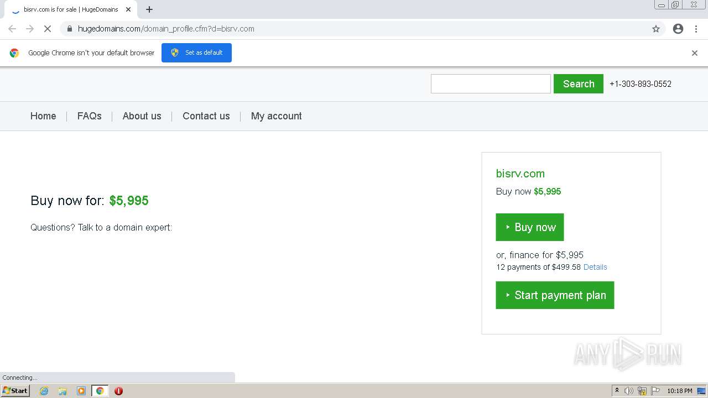Open network status tray icon
The height and width of the screenshot is (398, 708).
(642, 391)
